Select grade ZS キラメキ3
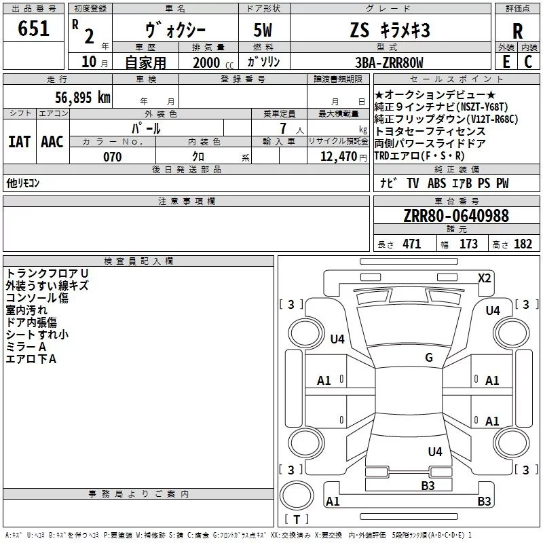The width and height of the screenshot is (543, 543). pyautogui.click(x=390, y=30)
